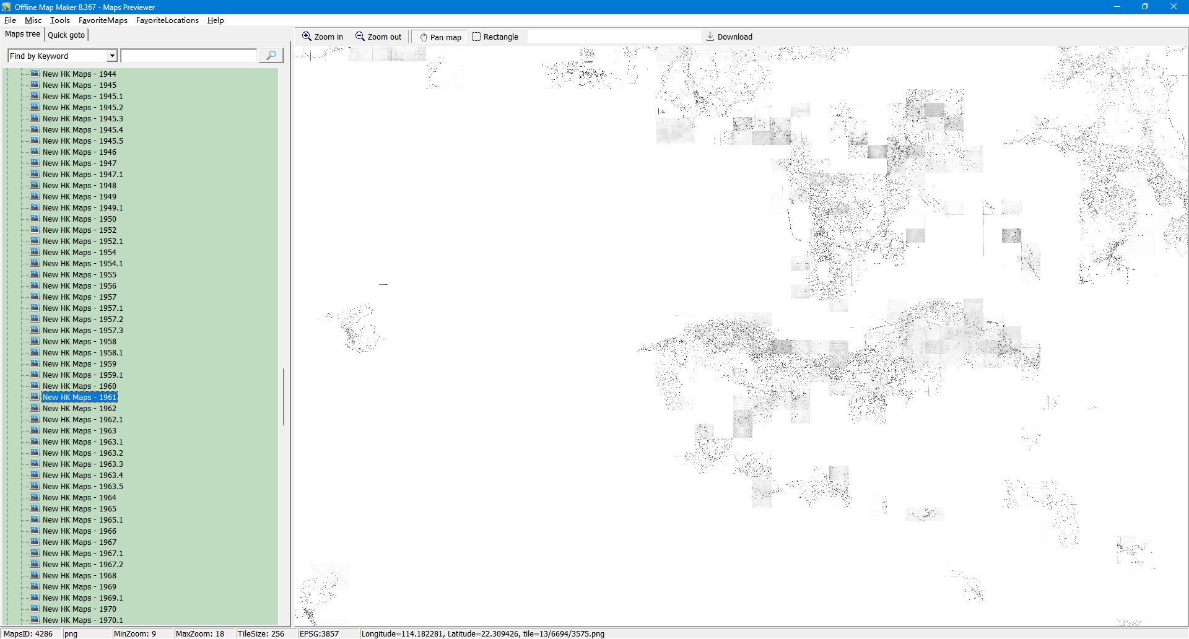Click the Download arrow icon
The width and height of the screenshot is (1189, 639).
710,37
